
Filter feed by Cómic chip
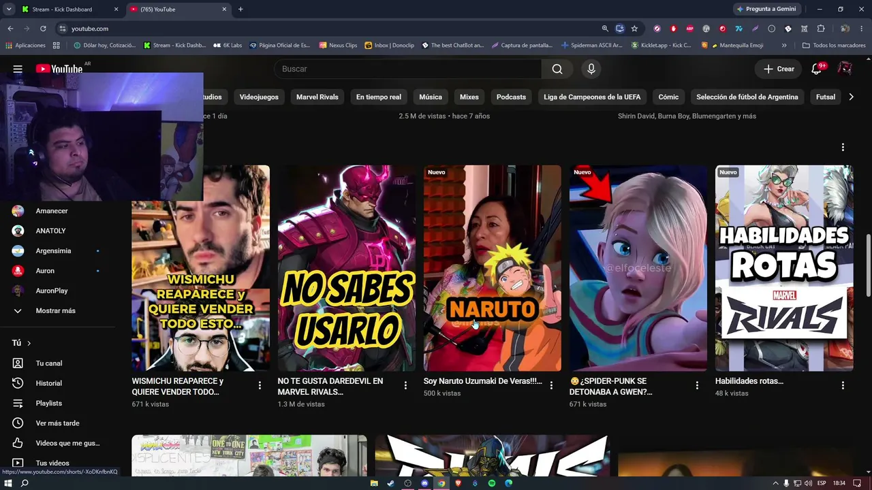pos(668,97)
